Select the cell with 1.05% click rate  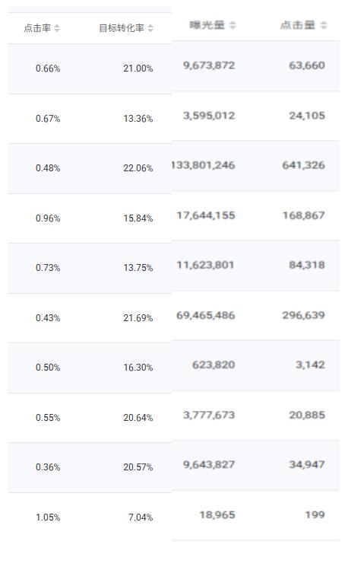point(48,517)
